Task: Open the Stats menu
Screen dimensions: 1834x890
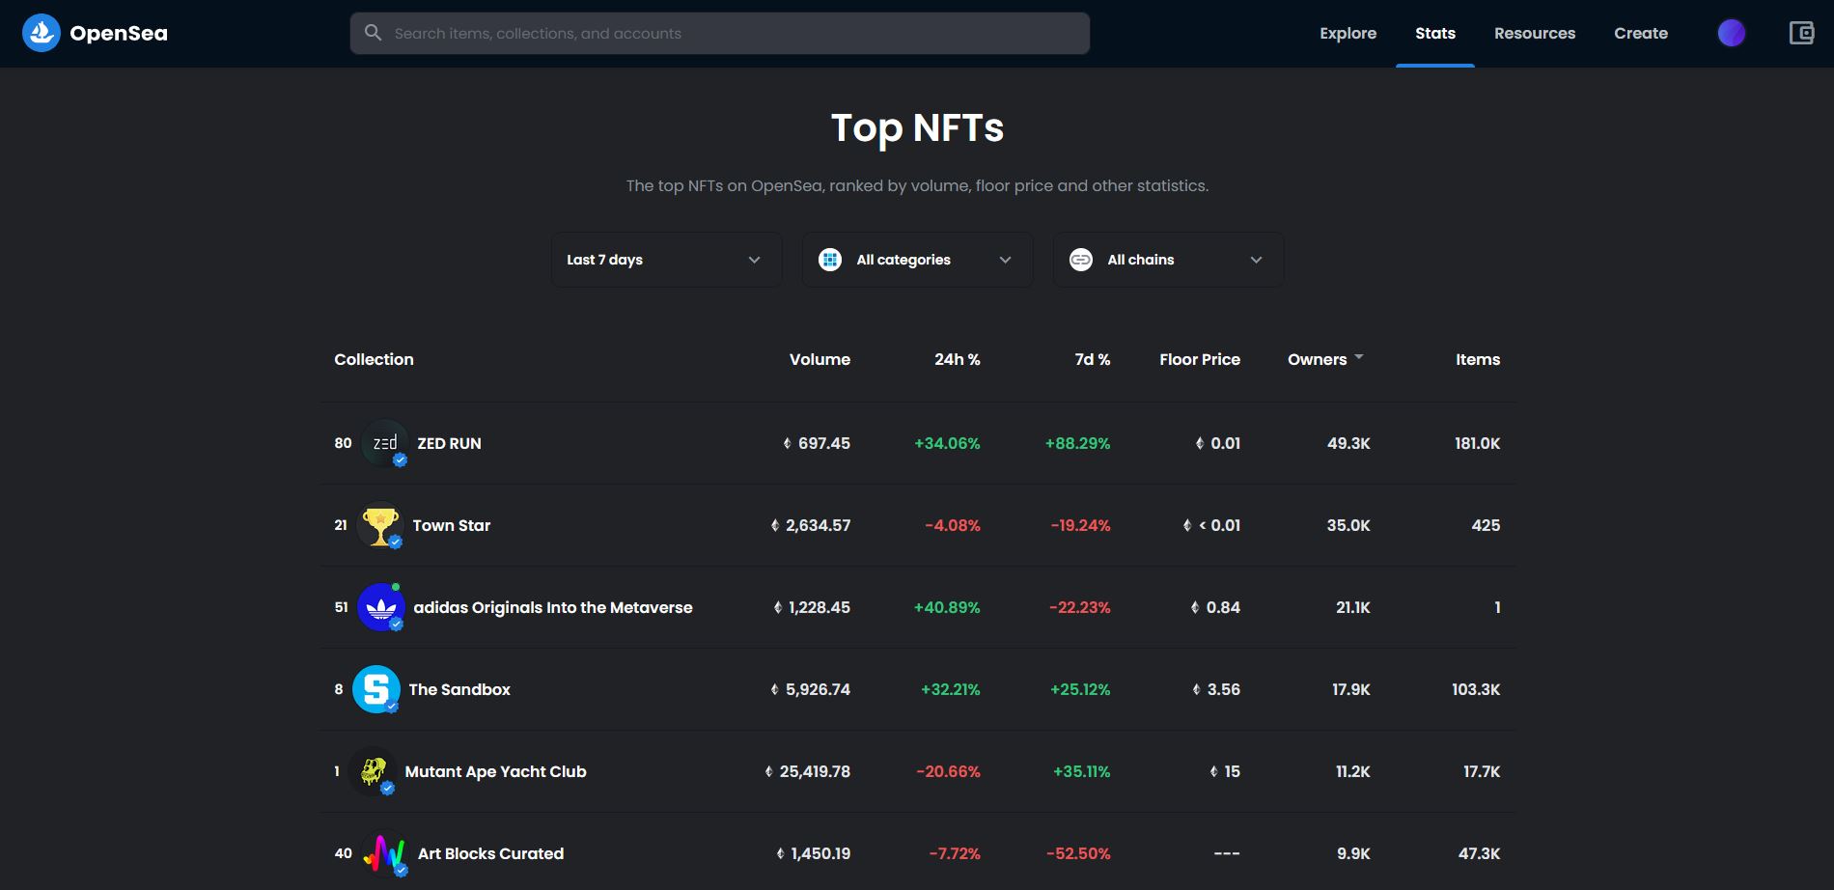Action: [1435, 33]
